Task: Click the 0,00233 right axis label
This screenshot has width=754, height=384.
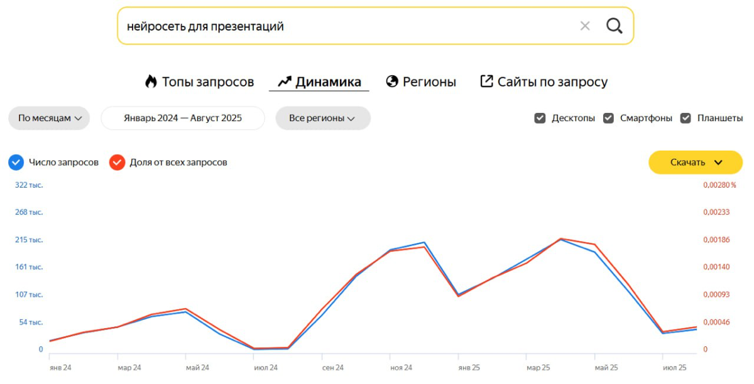Action: pos(716,212)
